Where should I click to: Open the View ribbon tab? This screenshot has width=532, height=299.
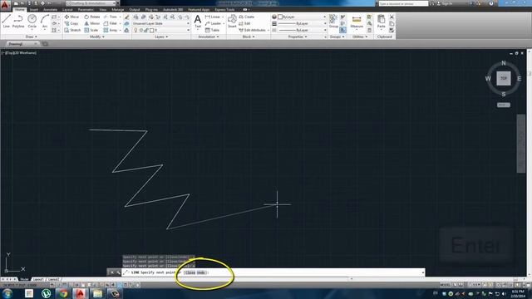pos(102,9)
